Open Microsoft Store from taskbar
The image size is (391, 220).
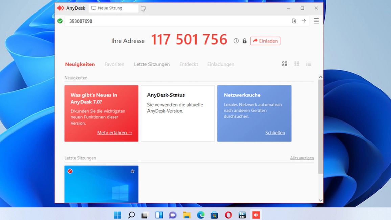click(214, 215)
